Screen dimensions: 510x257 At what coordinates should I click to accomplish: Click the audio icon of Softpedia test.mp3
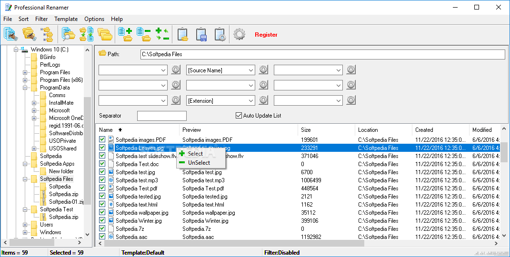click(x=110, y=180)
